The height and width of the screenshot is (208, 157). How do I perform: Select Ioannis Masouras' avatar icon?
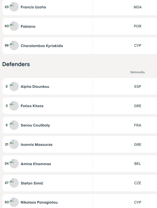14,144
